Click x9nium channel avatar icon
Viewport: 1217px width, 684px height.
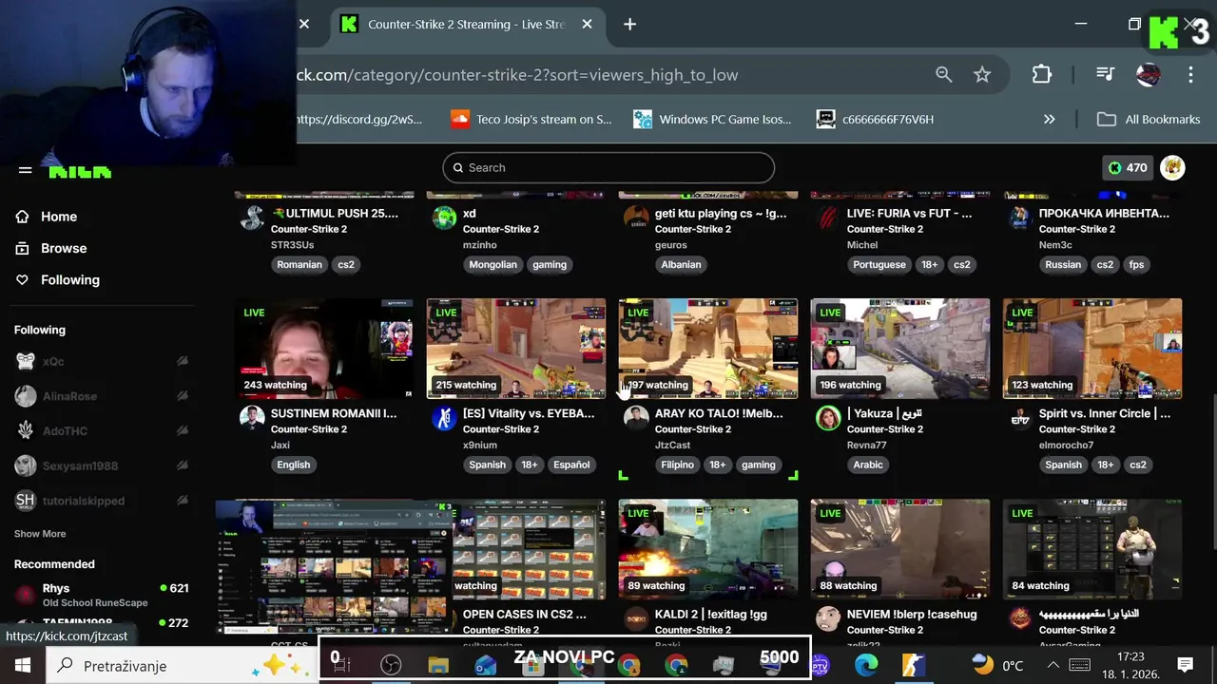coord(444,418)
